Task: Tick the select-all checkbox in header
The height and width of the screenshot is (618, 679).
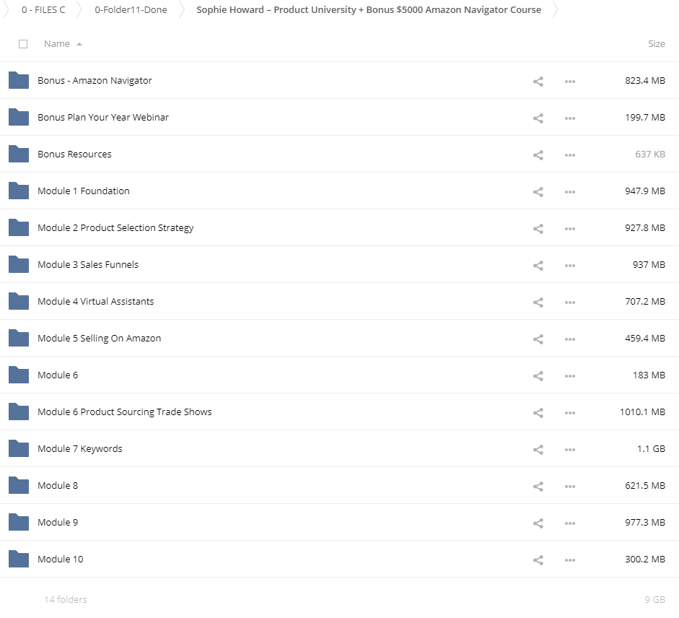Action: click(x=23, y=44)
